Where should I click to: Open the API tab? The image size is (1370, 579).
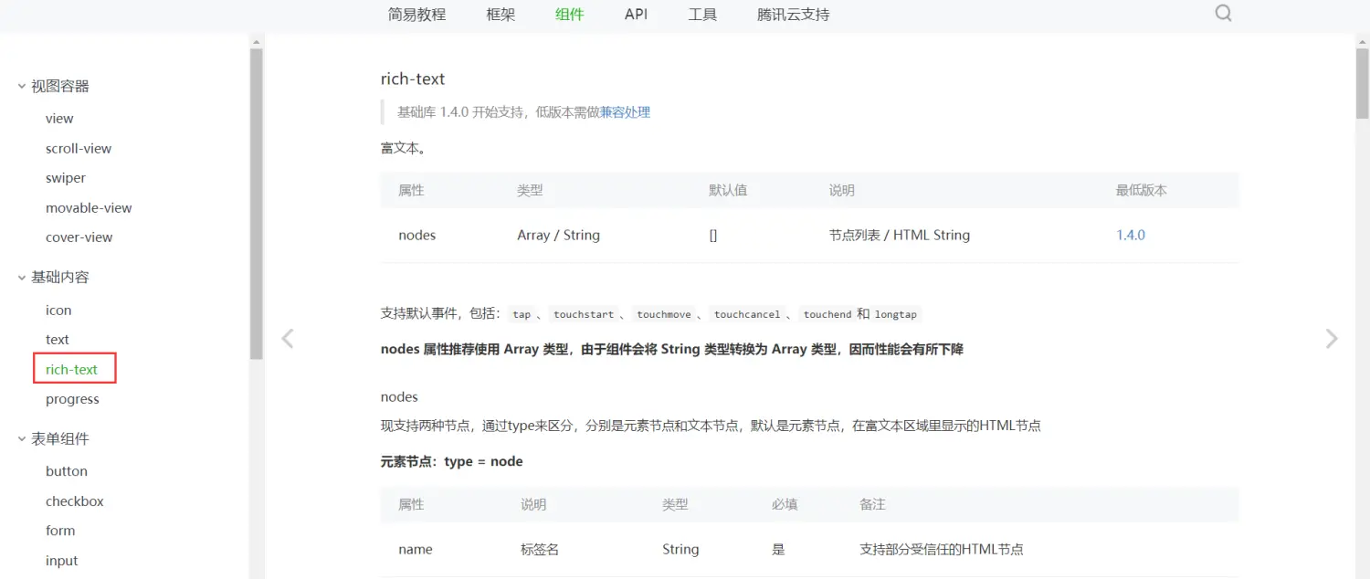click(x=636, y=15)
